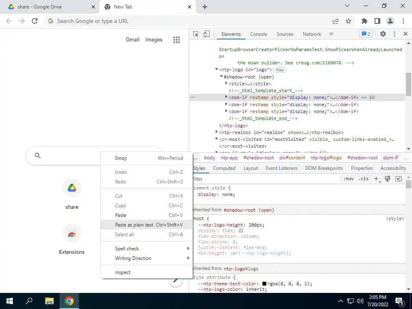Click the browser Back arrow
The width and height of the screenshot is (412, 309).
(x=9, y=21)
